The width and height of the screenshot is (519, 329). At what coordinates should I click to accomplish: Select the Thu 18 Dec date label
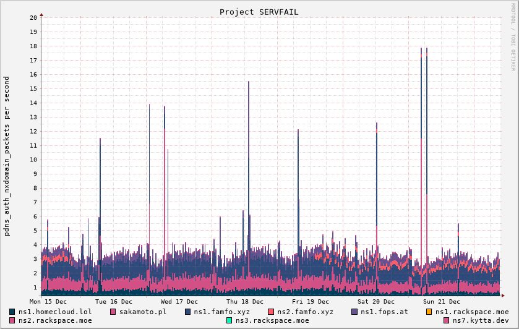[245, 301]
